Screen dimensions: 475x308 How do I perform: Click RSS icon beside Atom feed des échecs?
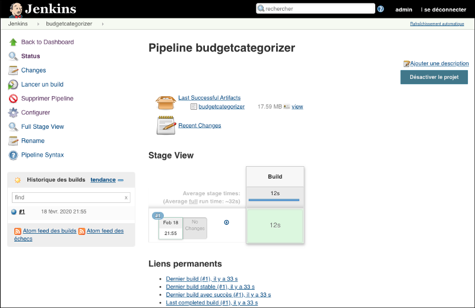[81, 231]
